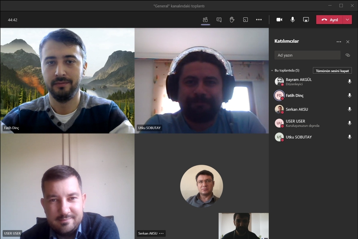Open the participants panel icon
This screenshot has height=239, width=358.
(205, 20)
